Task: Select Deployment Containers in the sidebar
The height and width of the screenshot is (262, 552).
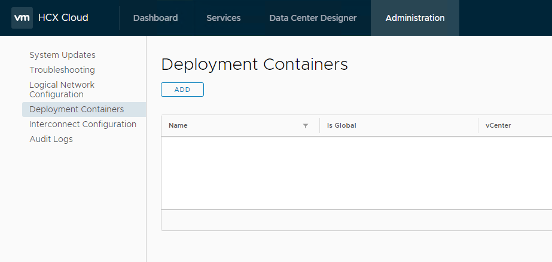Action: pos(77,109)
